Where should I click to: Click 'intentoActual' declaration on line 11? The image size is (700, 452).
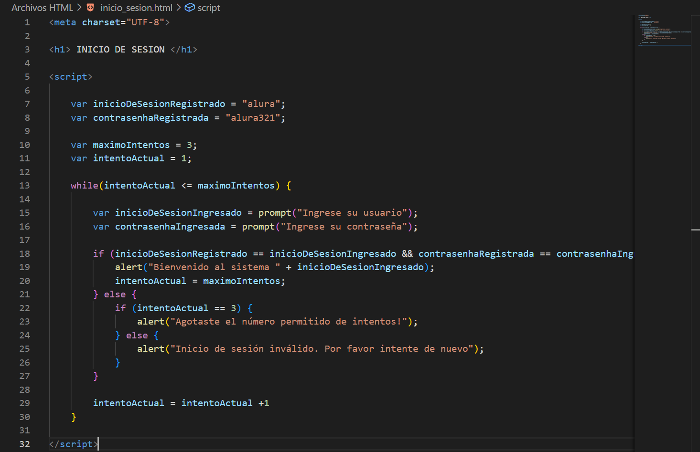pos(129,158)
